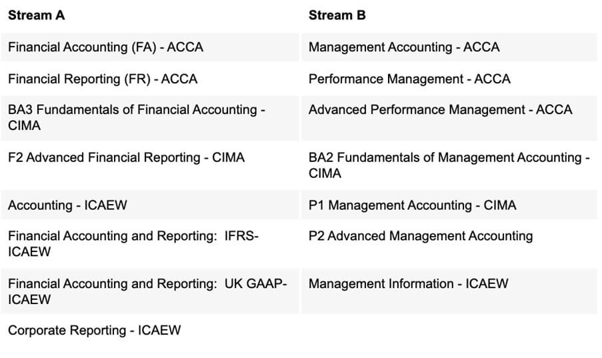Select Corporate Reporting - ICAEW entry
This screenshot has width=602, height=358.
[94, 331]
